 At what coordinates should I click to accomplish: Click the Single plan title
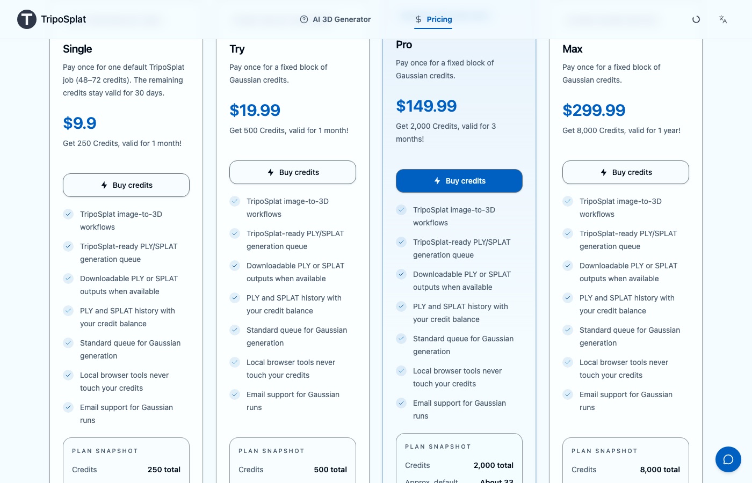coord(77,49)
